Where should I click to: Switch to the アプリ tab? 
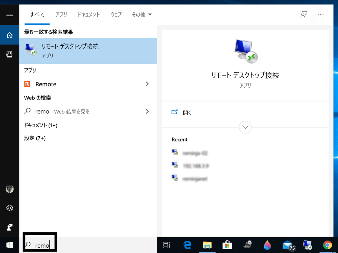61,14
